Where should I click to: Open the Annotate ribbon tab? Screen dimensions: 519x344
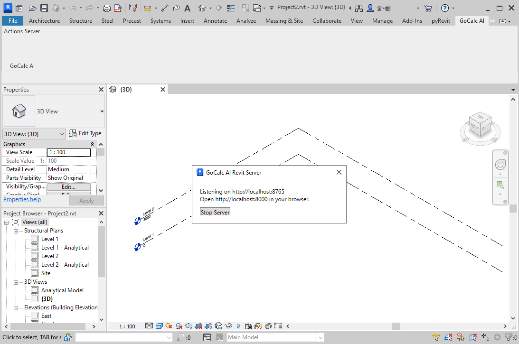pyautogui.click(x=215, y=21)
